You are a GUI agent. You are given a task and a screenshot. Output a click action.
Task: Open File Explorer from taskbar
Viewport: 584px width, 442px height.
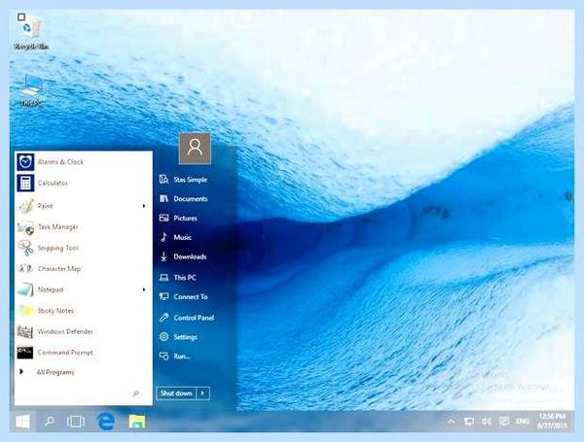point(136,422)
